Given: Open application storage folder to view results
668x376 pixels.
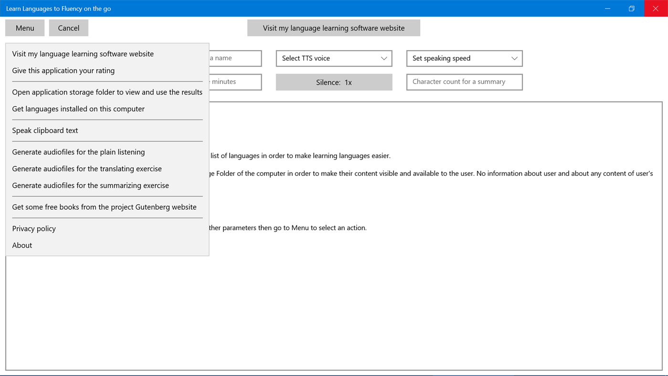Looking at the screenshot, I should click(x=107, y=92).
